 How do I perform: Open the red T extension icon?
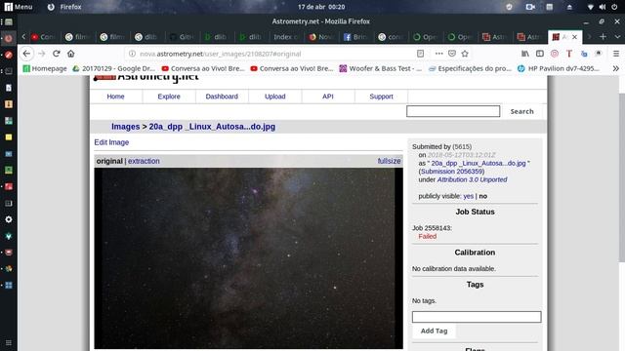pos(569,54)
